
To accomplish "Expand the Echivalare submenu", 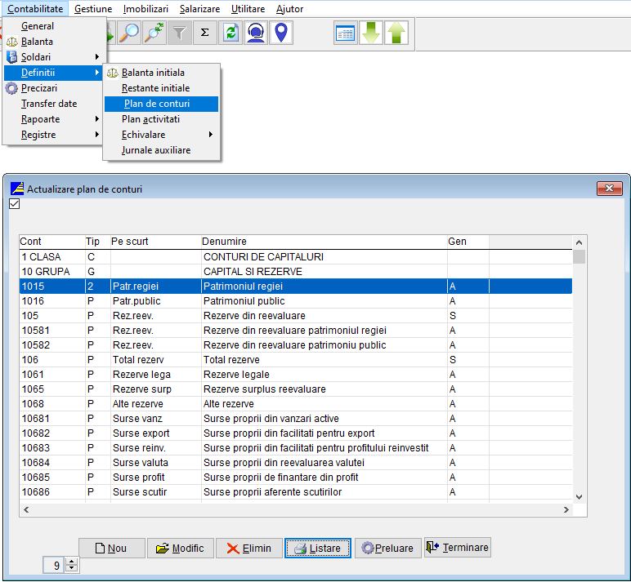I will coord(210,135).
